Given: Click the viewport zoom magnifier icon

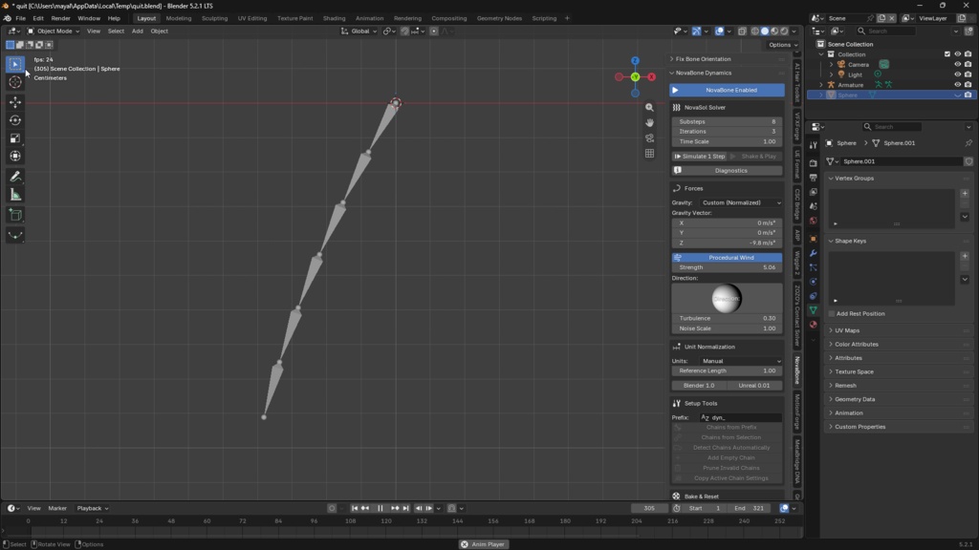Looking at the screenshot, I should (x=649, y=108).
